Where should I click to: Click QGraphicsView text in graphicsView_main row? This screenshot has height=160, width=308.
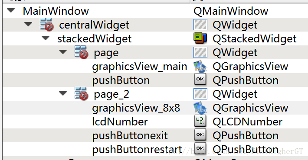[250, 67]
